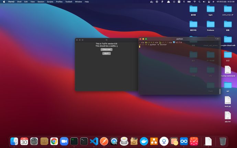Open the light folder on desktop
The image size is (237, 148).
click(x=211, y=9)
